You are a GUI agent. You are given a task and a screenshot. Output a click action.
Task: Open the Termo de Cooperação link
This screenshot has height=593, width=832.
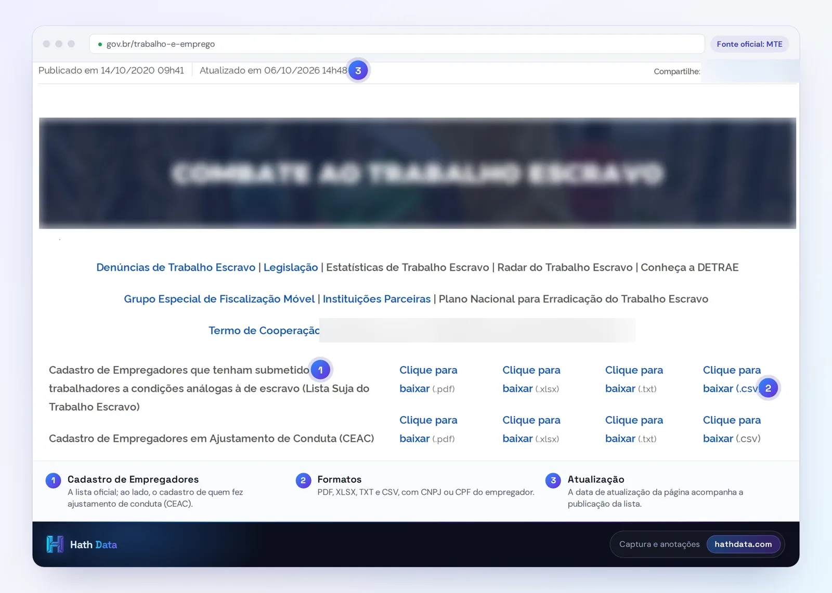pos(264,331)
